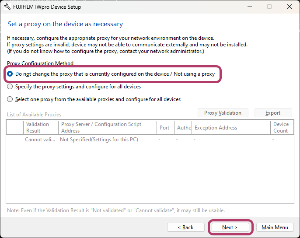300x238 pixels.
Task: Click the Authe column header
Action: 183,127
